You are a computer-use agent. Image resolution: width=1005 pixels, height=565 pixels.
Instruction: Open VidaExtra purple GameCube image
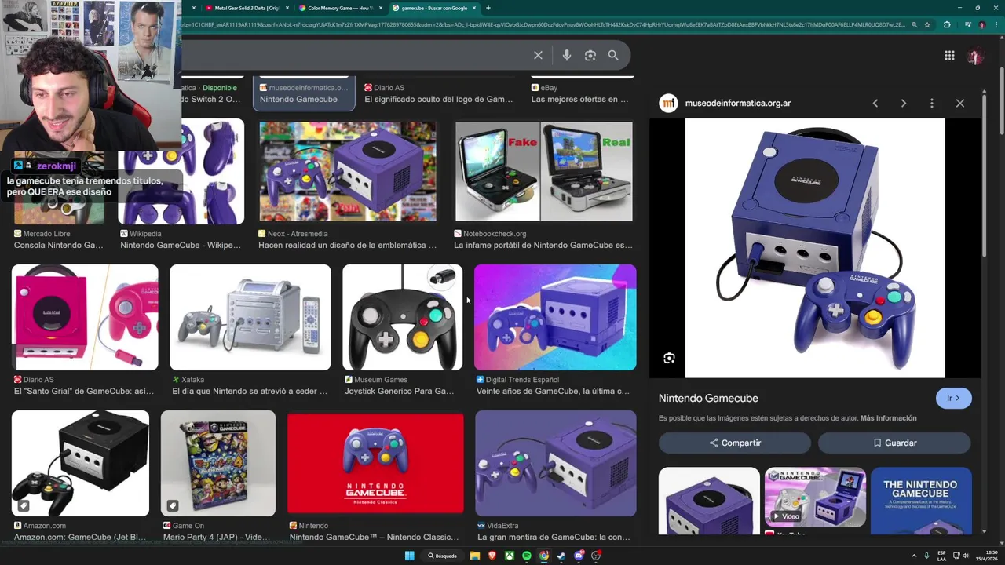(x=555, y=463)
